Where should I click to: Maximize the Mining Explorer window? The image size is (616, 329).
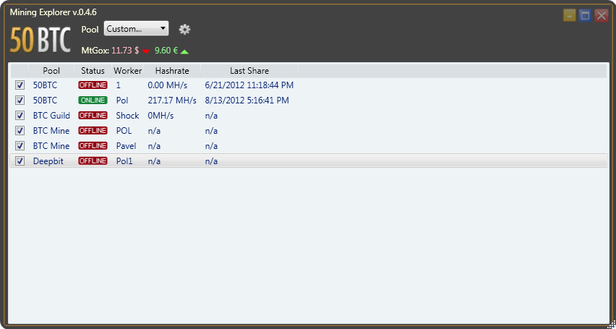[x=585, y=15]
